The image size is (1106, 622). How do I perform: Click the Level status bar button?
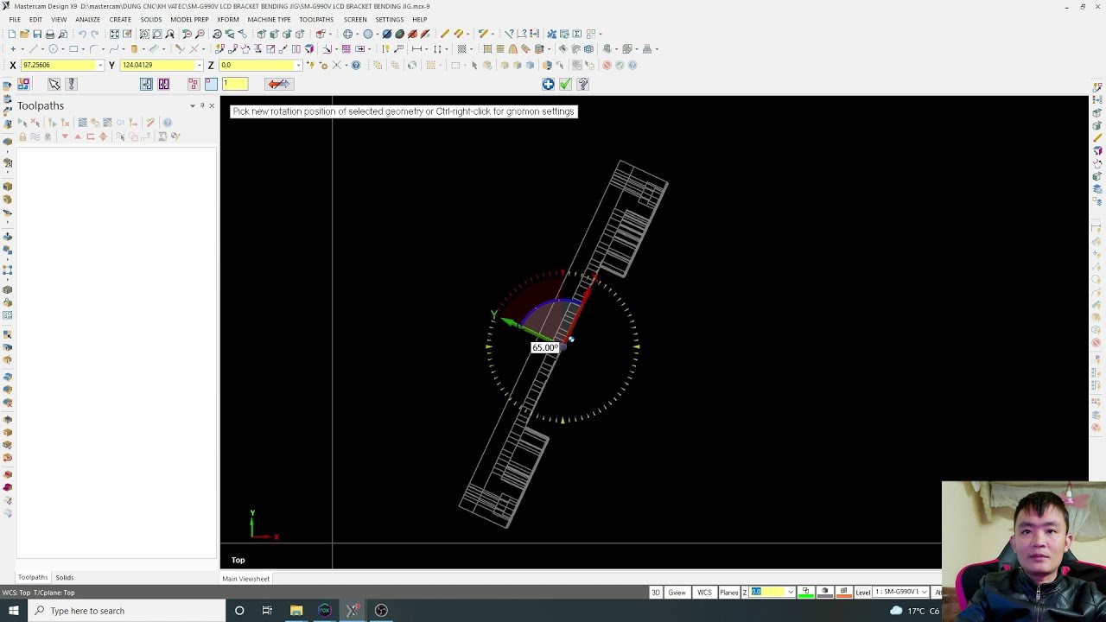(x=863, y=592)
